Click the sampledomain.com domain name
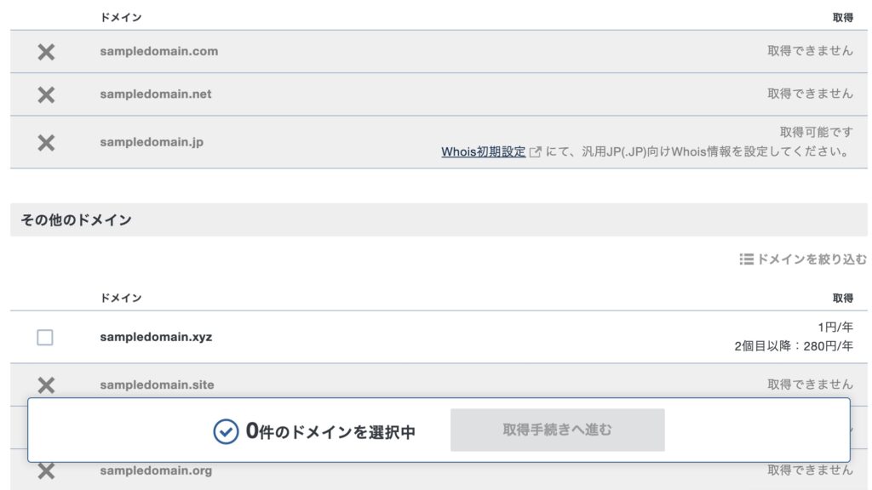The width and height of the screenshot is (872, 490). 158,51
